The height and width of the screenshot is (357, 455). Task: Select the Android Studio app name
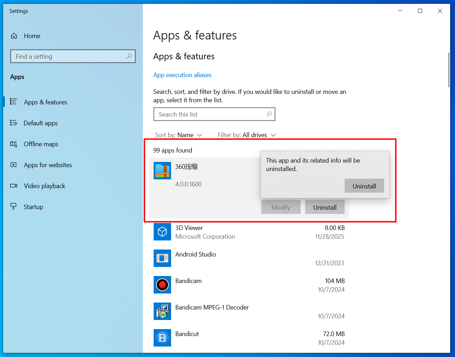click(196, 254)
